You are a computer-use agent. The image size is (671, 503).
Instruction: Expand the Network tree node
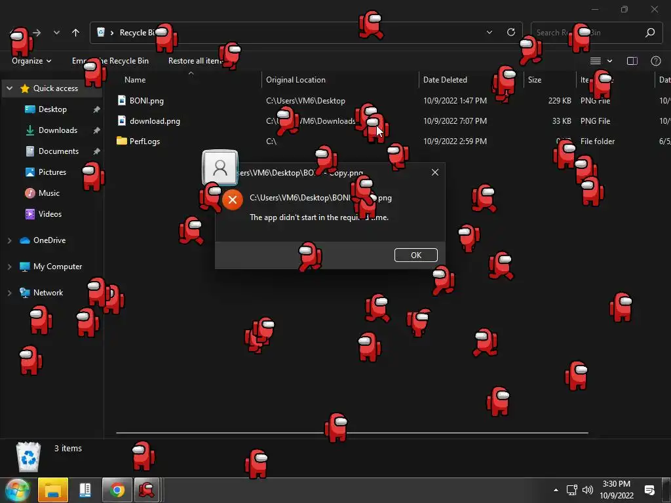(x=9, y=293)
